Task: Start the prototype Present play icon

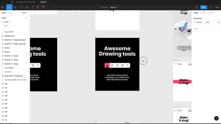Action: (x=211, y=7)
